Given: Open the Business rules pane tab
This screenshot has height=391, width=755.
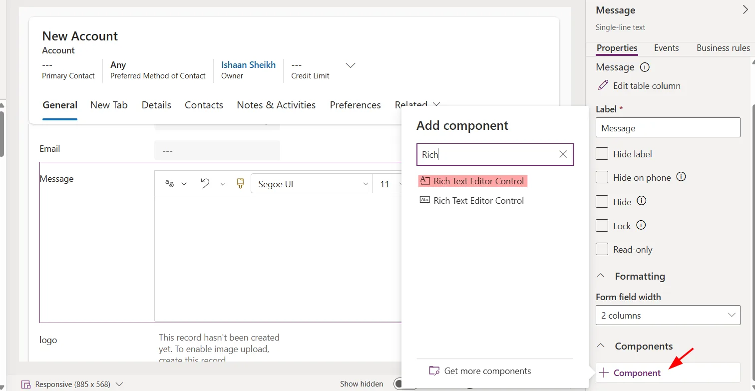Looking at the screenshot, I should pyautogui.click(x=723, y=48).
